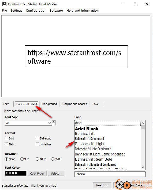Click font size spinner down arrow
153x190 pixels.
[54, 124]
